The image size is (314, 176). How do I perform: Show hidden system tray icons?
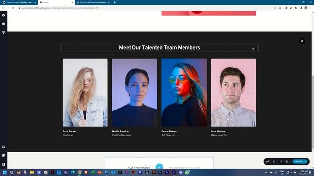coord(266,172)
